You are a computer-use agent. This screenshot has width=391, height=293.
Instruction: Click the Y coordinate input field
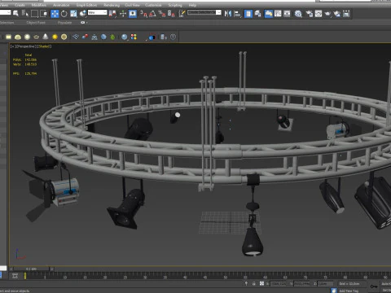[302, 283]
